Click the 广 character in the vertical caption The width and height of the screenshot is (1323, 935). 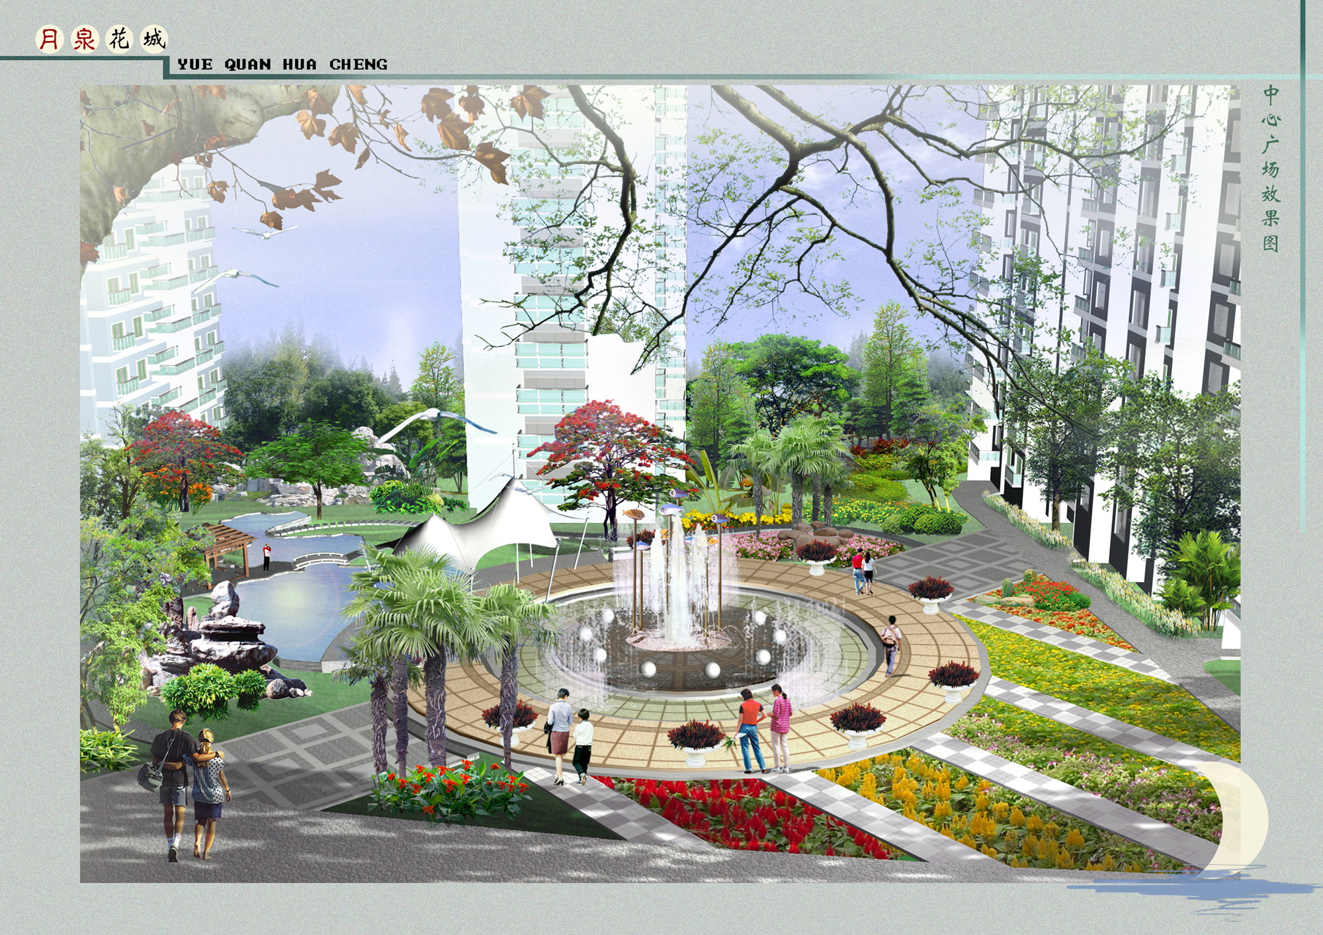1271,145
